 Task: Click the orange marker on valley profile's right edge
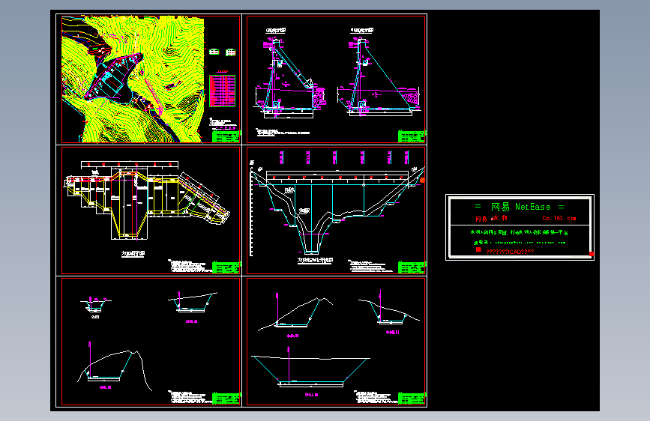pyautogui.click(x=422, y=181)
